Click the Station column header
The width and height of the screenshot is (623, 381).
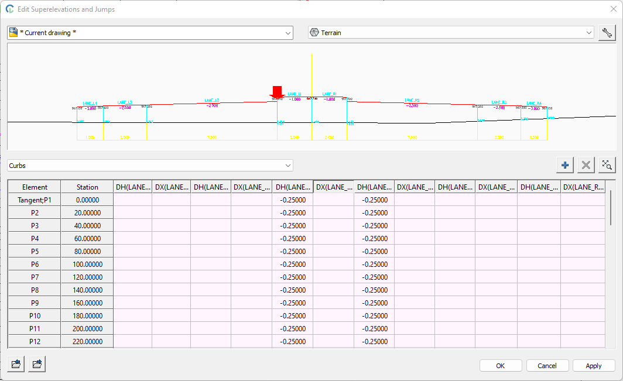click(x=87, y=187)
